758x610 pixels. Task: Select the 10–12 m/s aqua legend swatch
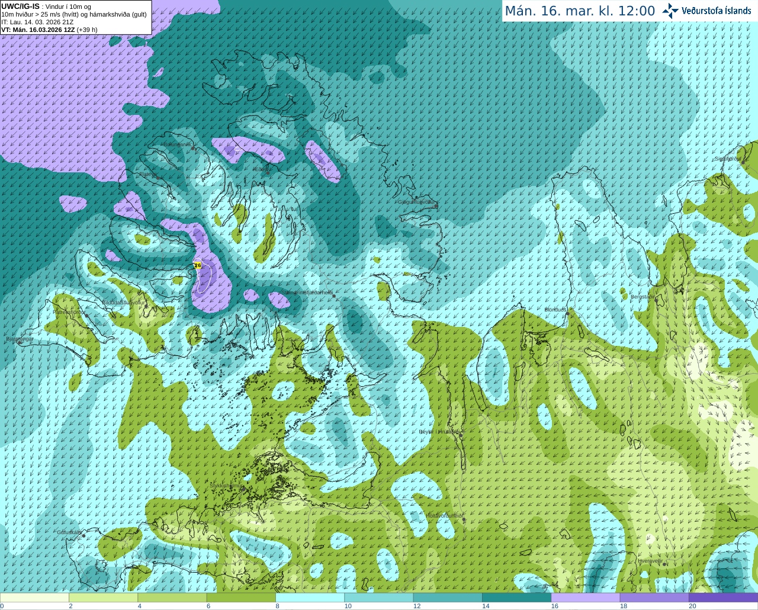click(x=379, y=598)
